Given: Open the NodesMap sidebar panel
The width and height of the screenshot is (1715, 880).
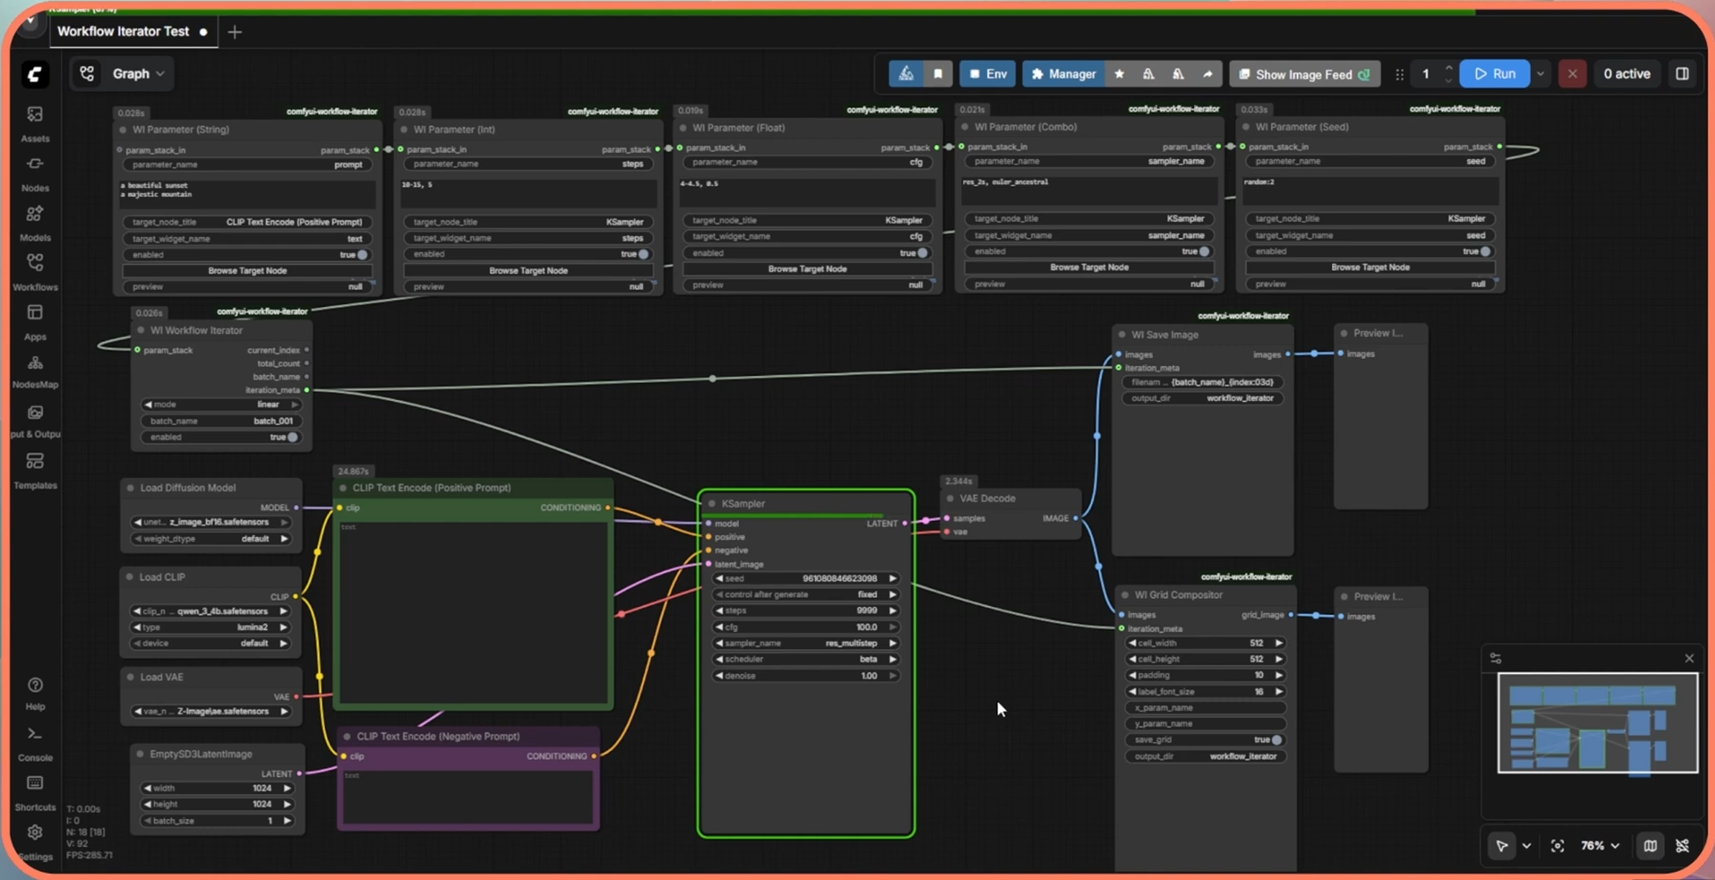Looking at the screenshot, I should pyautogui.click(x=35, y=371).
